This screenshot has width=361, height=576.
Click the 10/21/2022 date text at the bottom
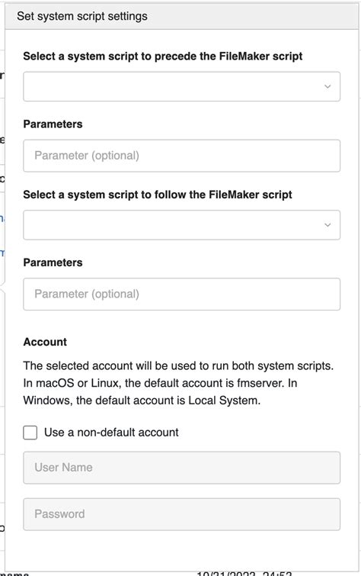(x=226, y=574)
